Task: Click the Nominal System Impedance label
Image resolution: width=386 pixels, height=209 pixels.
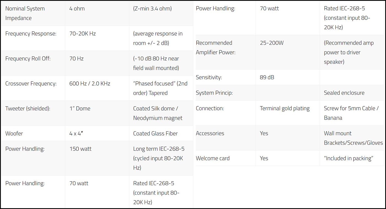Action: [x=25, y=13]
